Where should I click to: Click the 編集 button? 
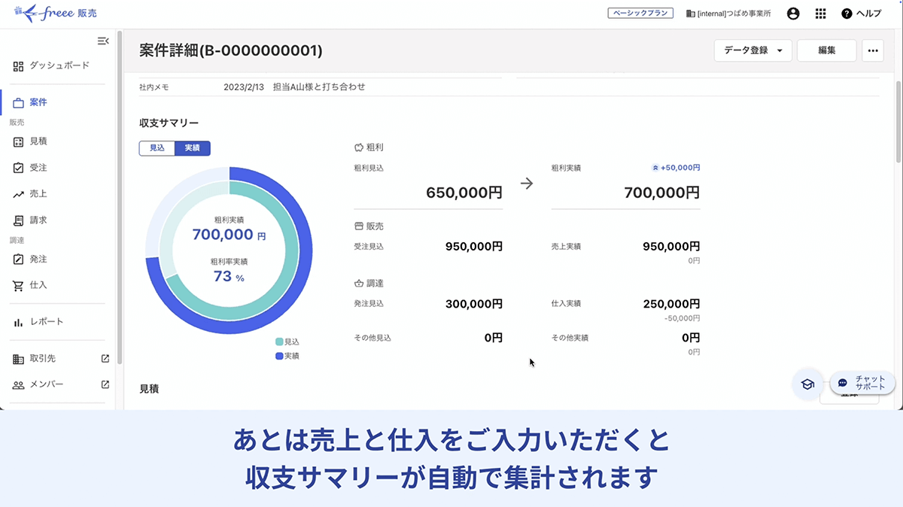pyautogui.click(x=826, y=50)
